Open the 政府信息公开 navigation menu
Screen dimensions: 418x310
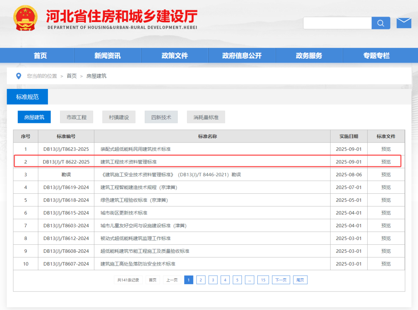coord(242,55)
